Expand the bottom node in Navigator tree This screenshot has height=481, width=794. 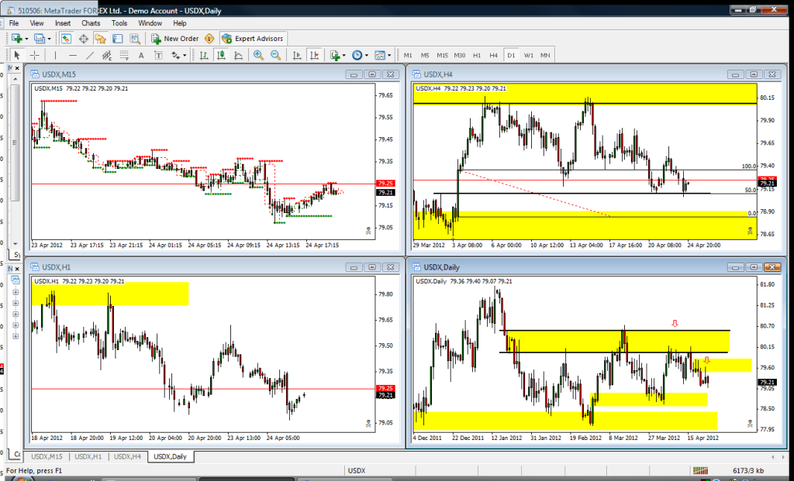click(x=16, y=336)
